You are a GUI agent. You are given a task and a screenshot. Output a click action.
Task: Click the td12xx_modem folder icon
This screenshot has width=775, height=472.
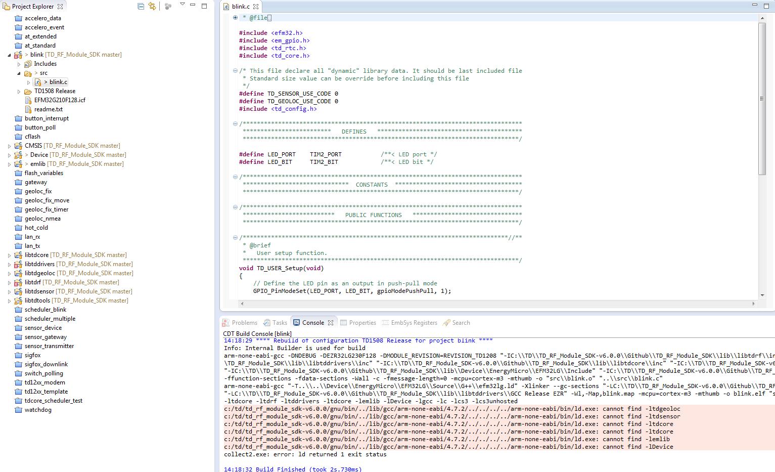click(18, 382)
